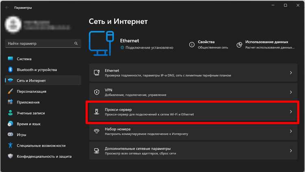Navigate to Игры settings
Image resolution: width=305 pixels, height=172 pixels.
point(43,135)
